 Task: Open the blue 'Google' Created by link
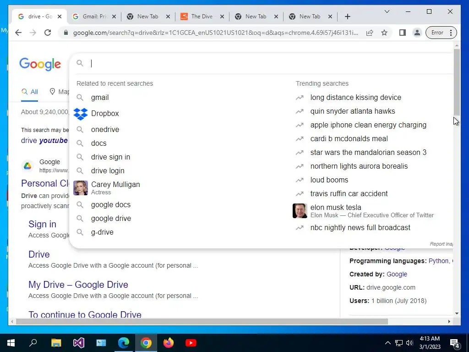tap(397, 274)
